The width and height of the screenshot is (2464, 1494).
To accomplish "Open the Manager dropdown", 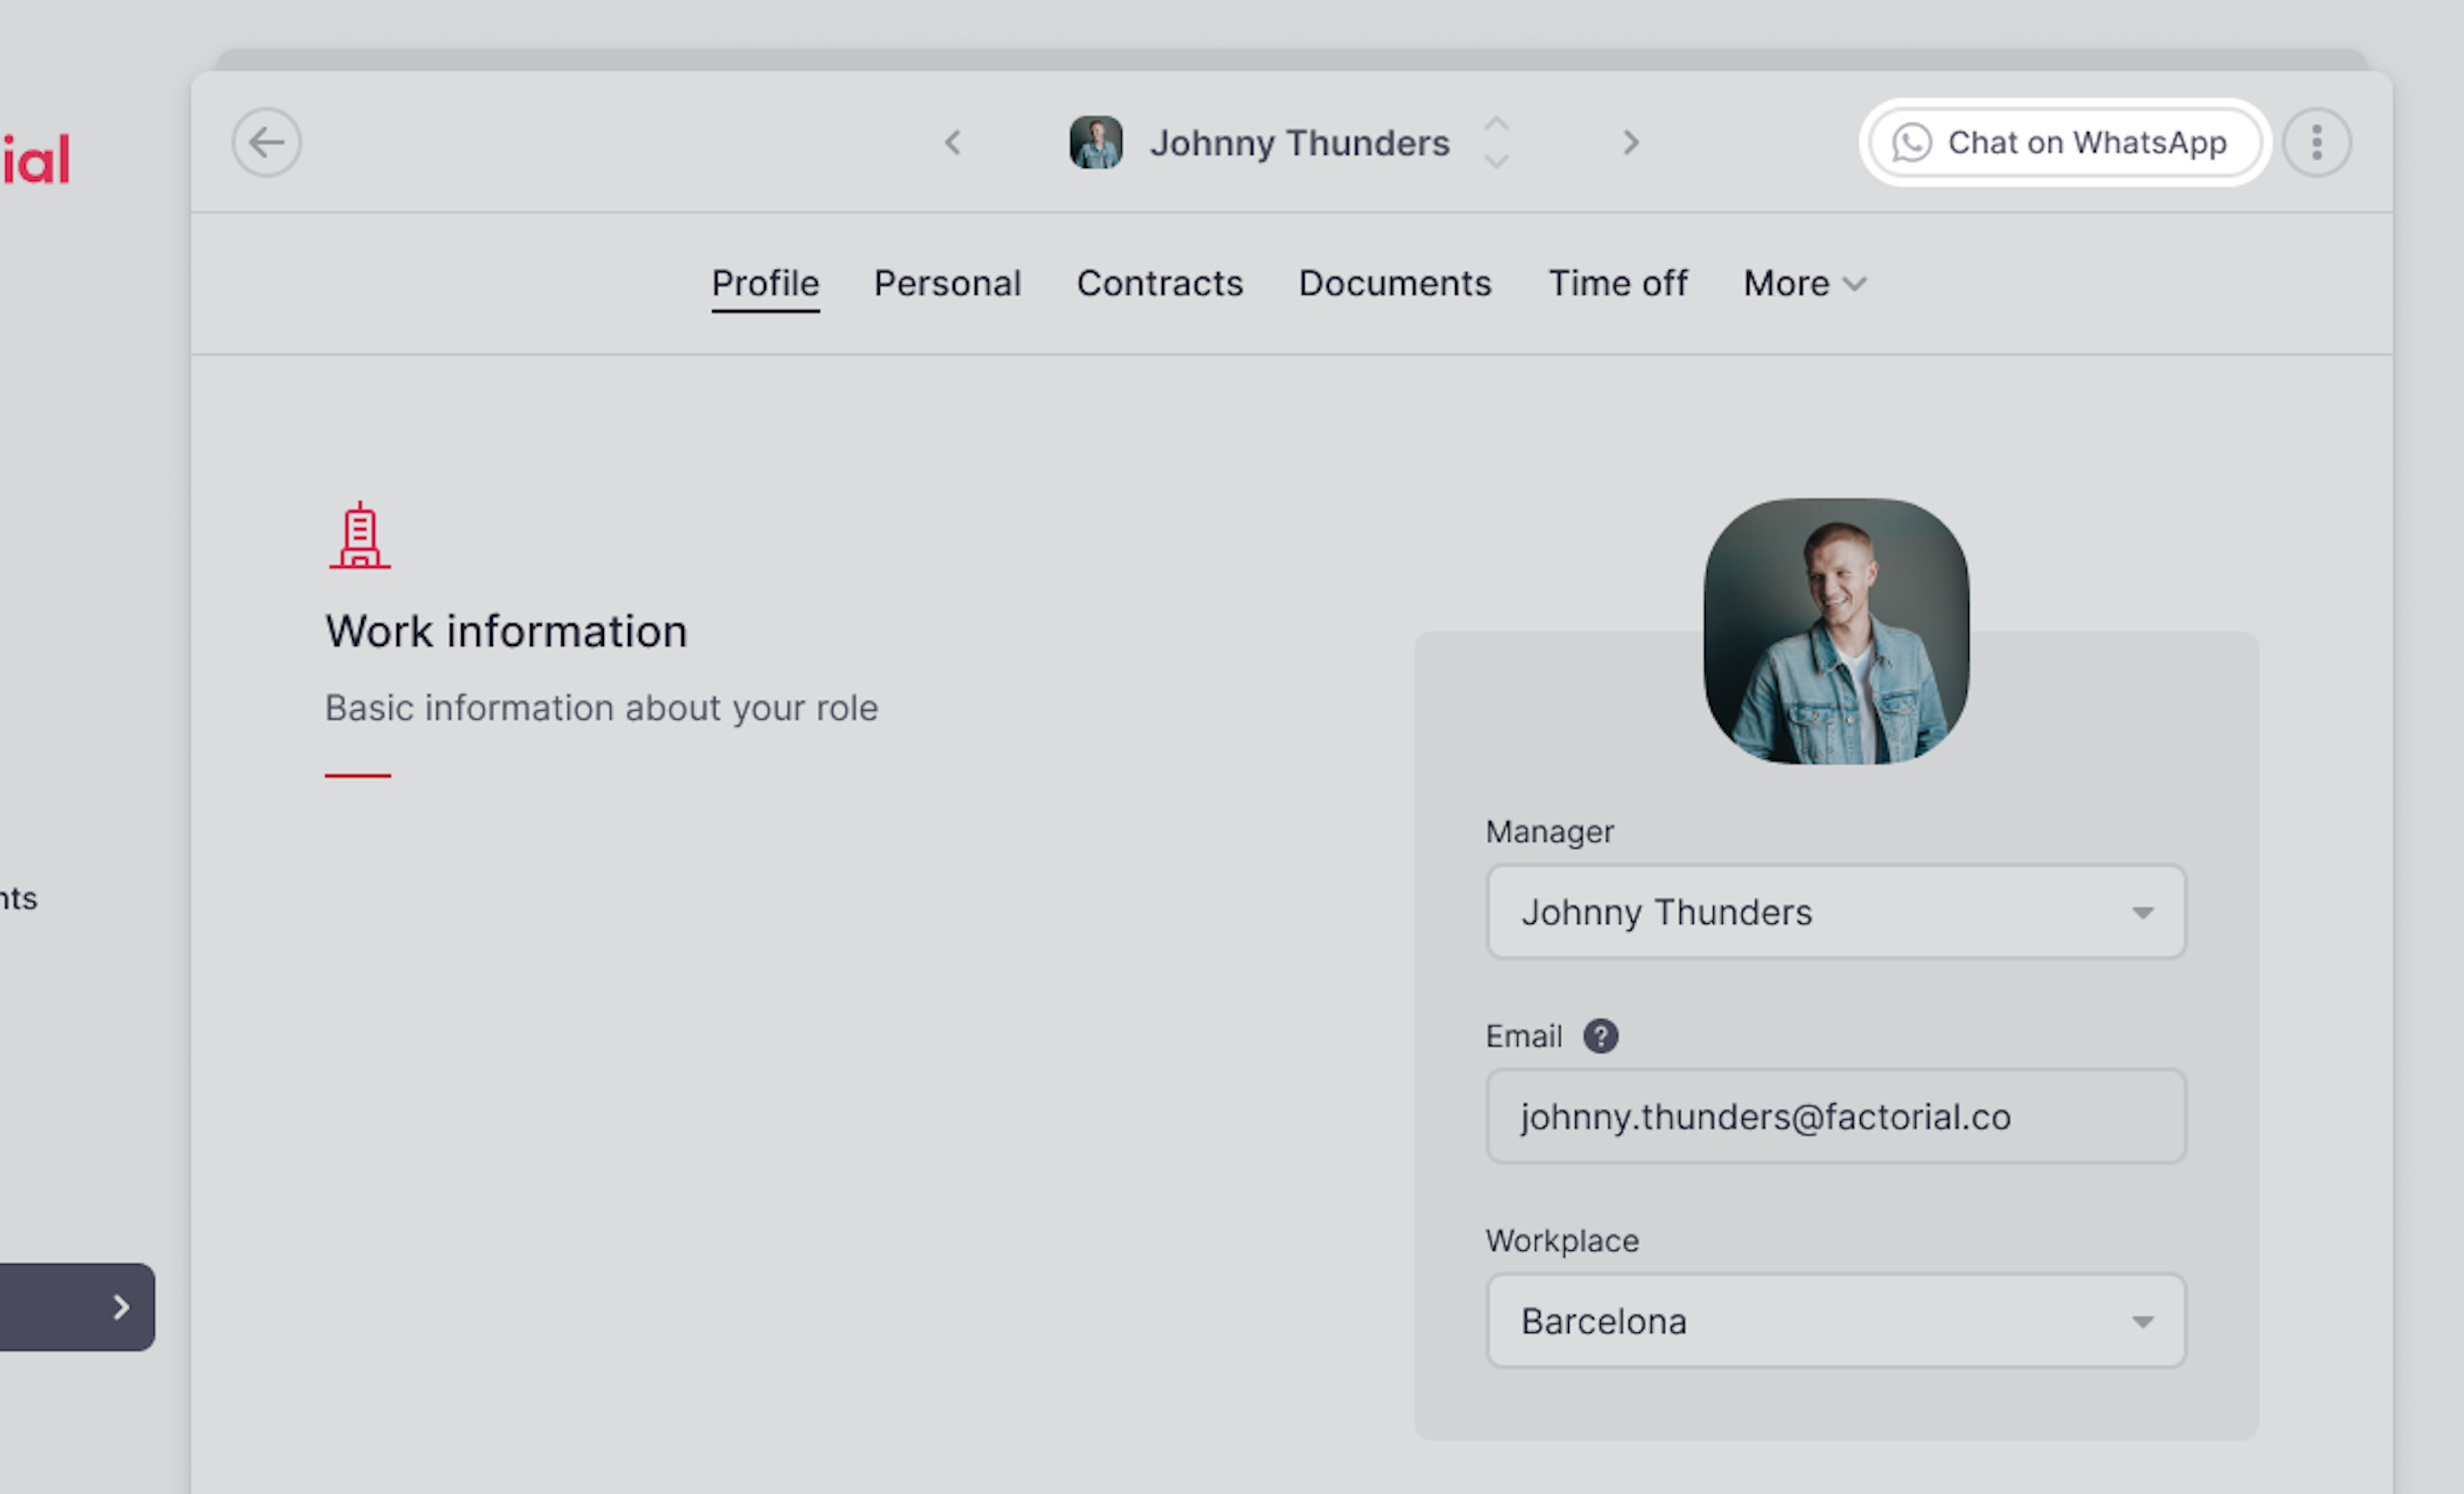I will (x=1836, y=912).
